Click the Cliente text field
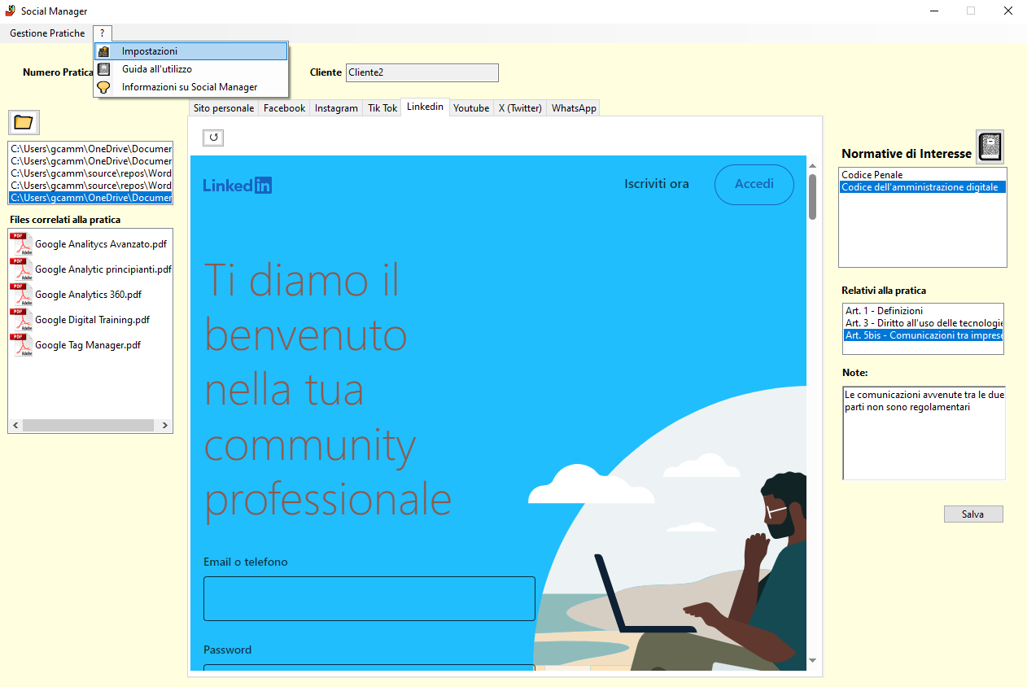Viewport: 1027px width, 687px height. 422,72
